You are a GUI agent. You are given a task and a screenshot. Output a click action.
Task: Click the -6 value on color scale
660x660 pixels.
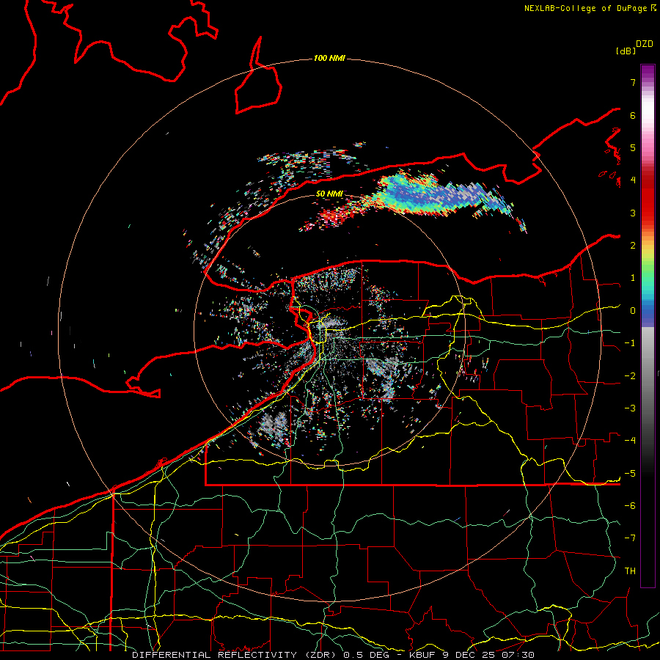[630, 506]
